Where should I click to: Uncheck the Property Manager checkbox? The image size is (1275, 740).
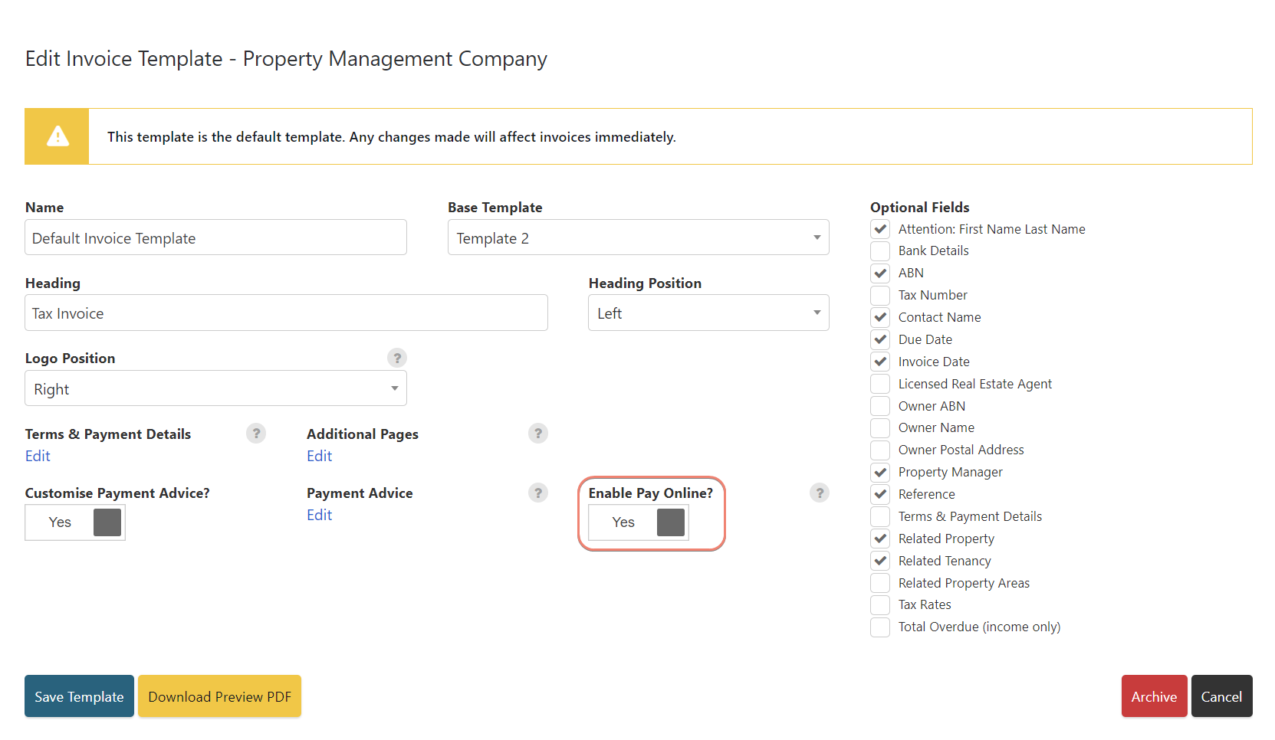point(880,472)
